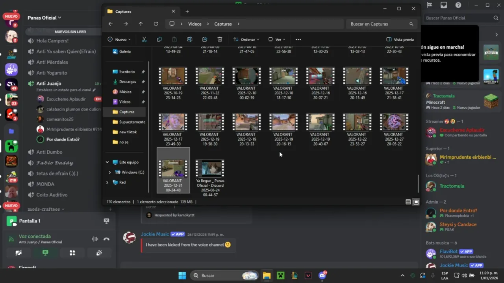The height and width of the screenshot is (283, 504).
Task: Show hidden system tray icons chevron
Action: pyautogui.click(x=402, y=276)
